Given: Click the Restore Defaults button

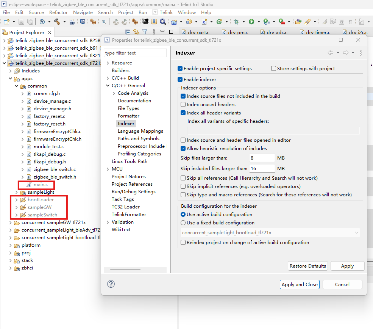Looking at the screenshot, I should tap(308, 266).
